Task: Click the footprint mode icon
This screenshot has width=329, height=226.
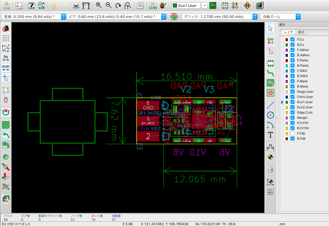Action: tap(225, 6)
